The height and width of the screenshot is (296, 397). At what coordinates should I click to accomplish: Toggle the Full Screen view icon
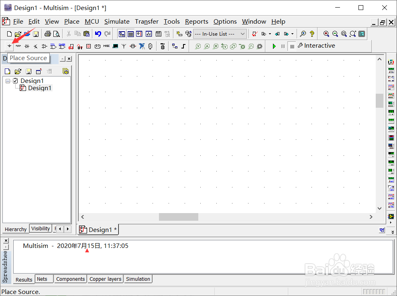[x=362, y=34]
